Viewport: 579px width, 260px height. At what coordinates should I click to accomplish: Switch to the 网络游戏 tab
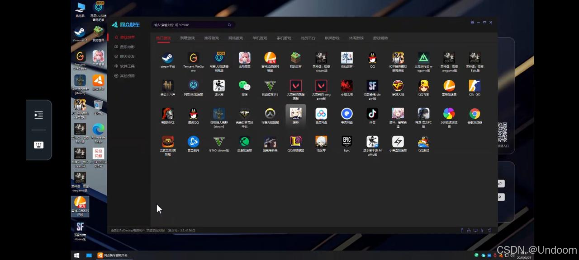pyautogui.click(x=236, y=38)
